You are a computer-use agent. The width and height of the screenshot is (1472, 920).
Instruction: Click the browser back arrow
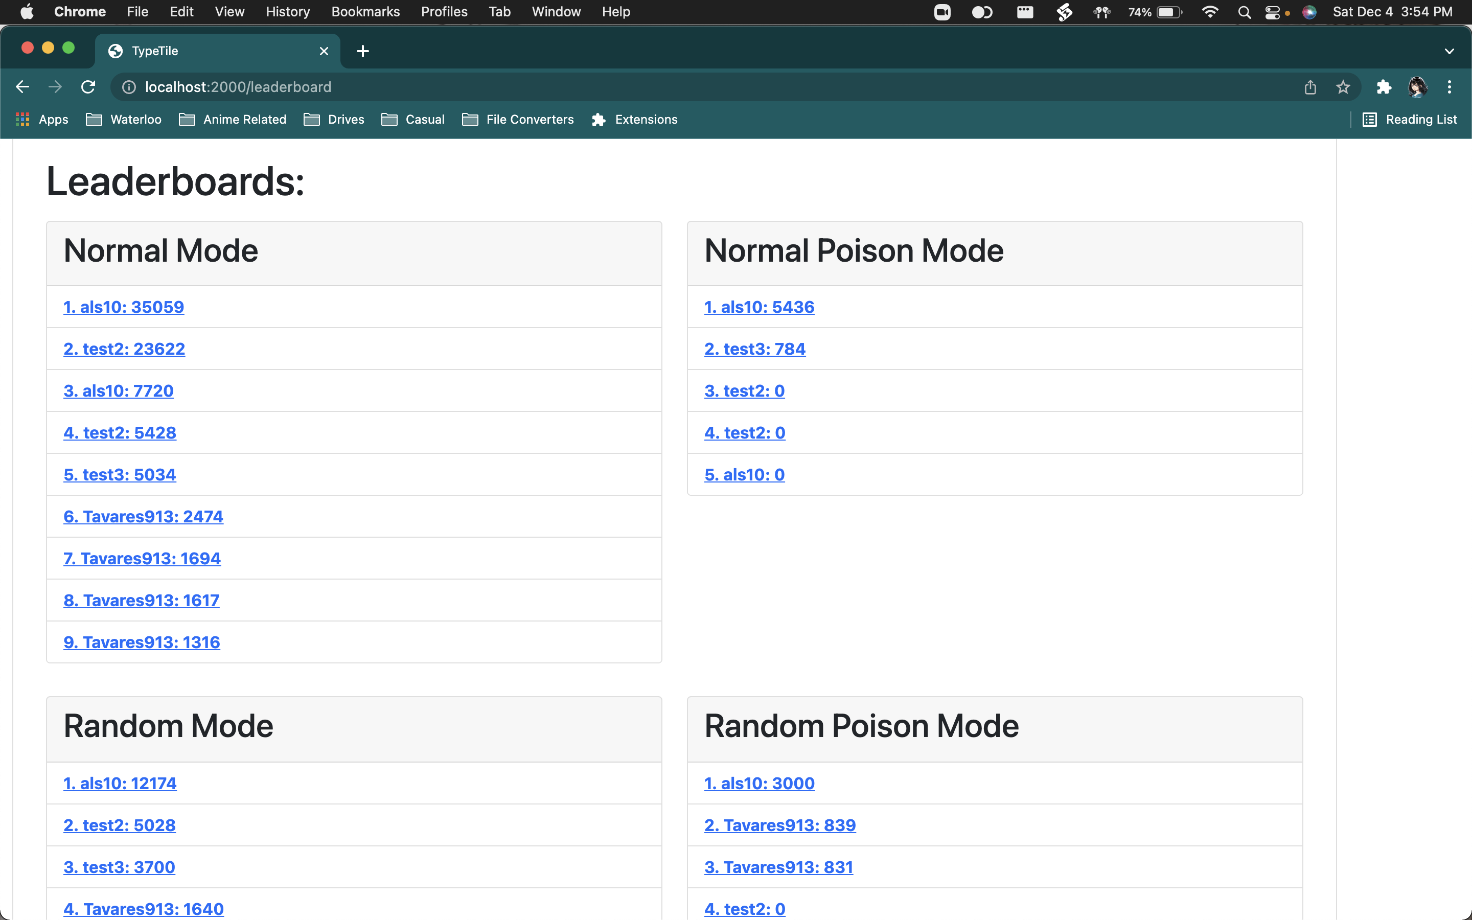coord(22,87)
